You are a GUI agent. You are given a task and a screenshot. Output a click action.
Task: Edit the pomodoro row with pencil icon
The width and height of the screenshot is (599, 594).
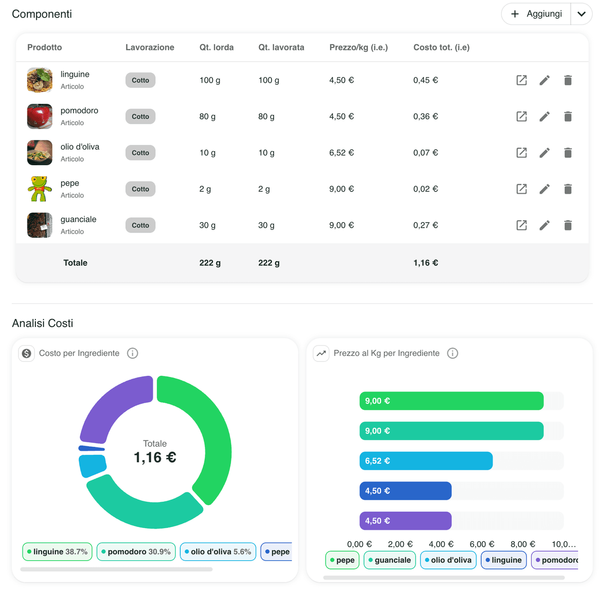(545, 117)
